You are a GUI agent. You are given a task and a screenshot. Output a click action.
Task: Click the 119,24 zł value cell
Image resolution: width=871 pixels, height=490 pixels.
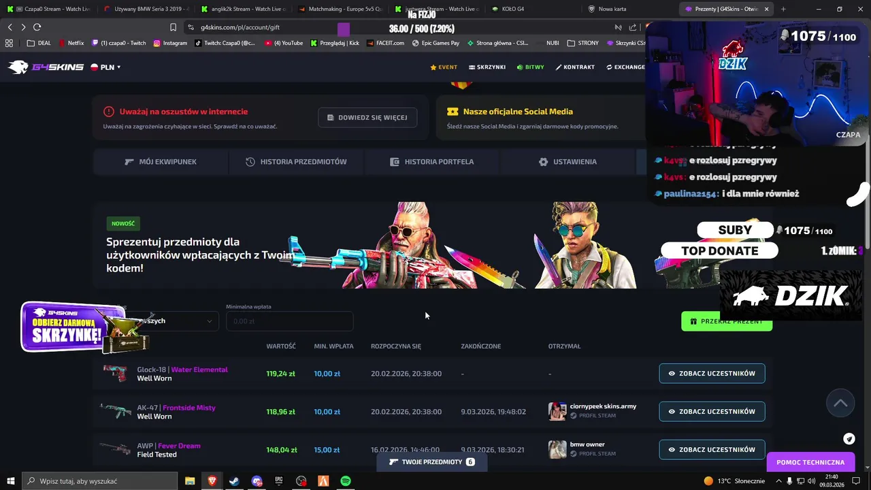pos(280,374)
